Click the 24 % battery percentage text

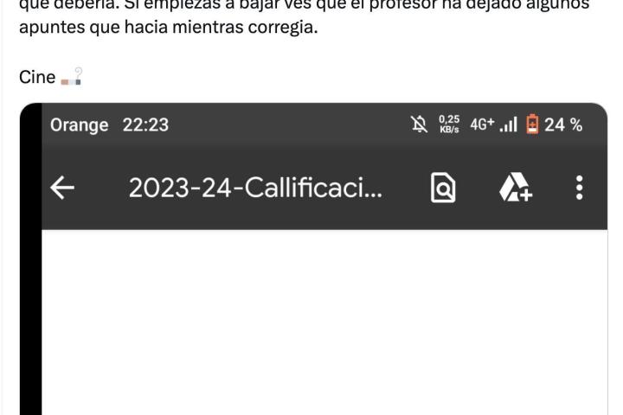coord(563,124)
